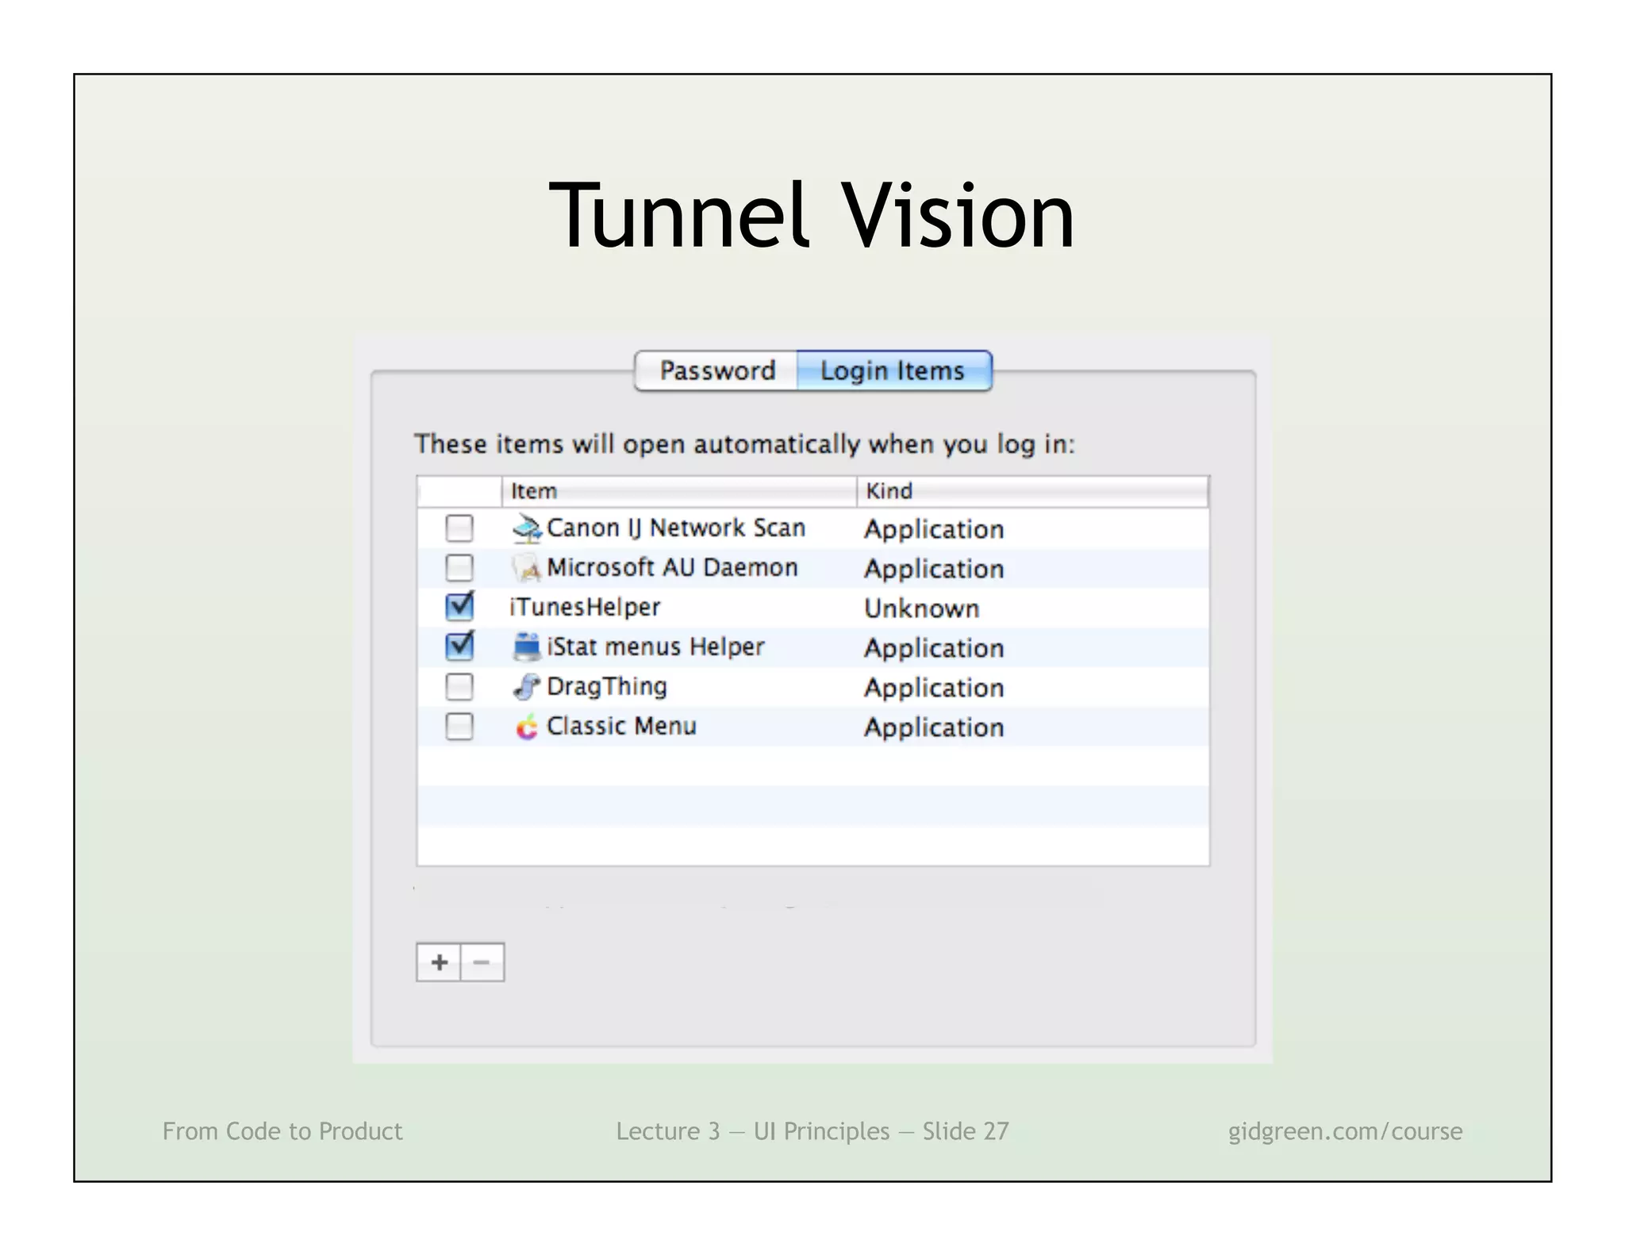Select the 'DragThing' item name
This screenshot has width=1625, height=1255.
coord(607,687)
